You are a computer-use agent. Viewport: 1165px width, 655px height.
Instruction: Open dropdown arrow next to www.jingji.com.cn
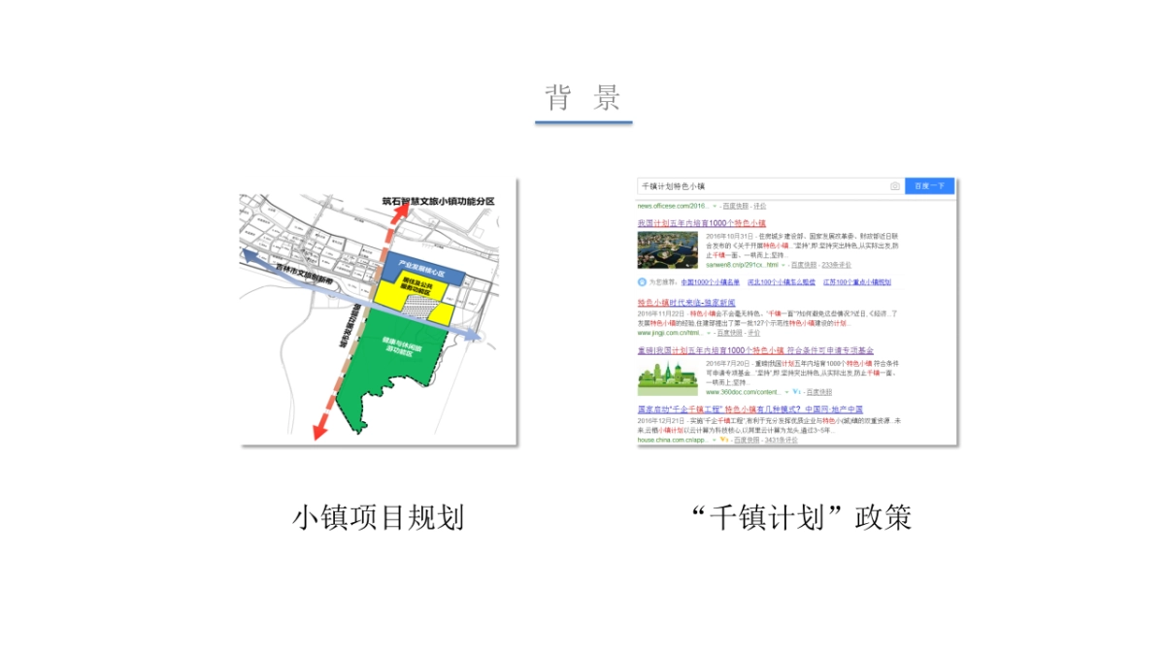coord(708,333)
